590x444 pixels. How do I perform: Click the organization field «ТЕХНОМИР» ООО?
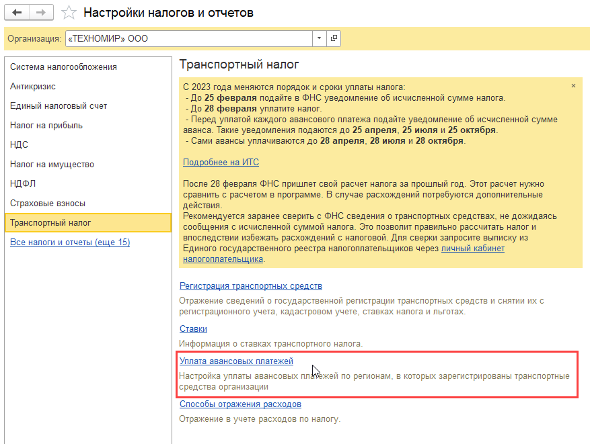pos(189,38)
